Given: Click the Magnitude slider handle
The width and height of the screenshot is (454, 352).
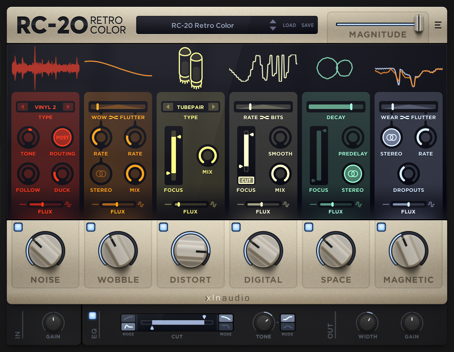Looking at the screenshot, I should pos(419,24).
